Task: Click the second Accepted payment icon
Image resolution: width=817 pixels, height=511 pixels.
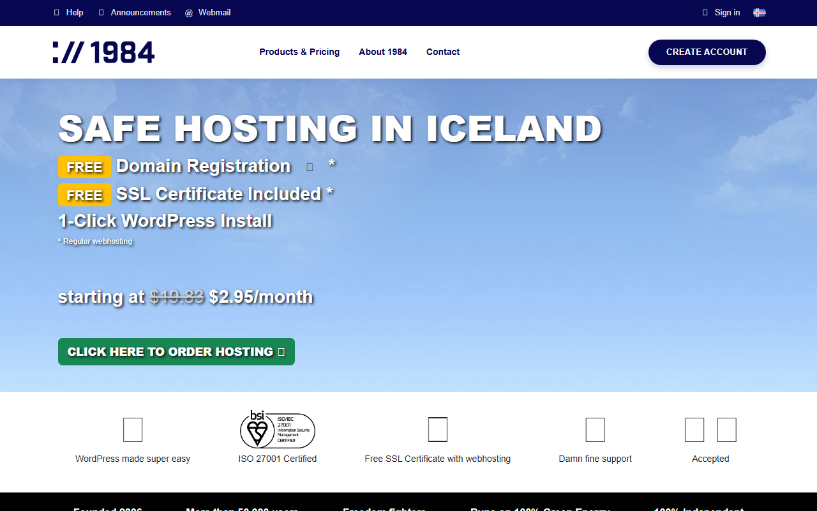Action: [x=726, y=430]
